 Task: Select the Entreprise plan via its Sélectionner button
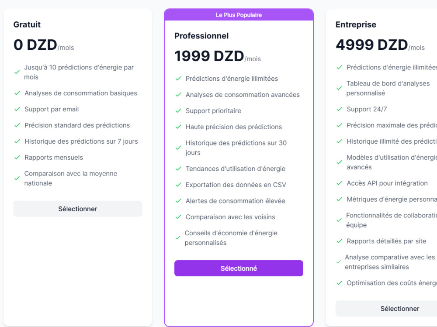pos(400,308)
